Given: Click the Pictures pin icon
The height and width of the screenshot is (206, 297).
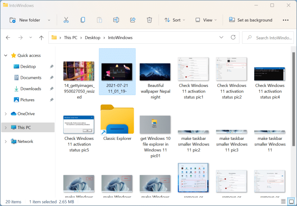Looking at the screenshot, I should pos(51,100).
